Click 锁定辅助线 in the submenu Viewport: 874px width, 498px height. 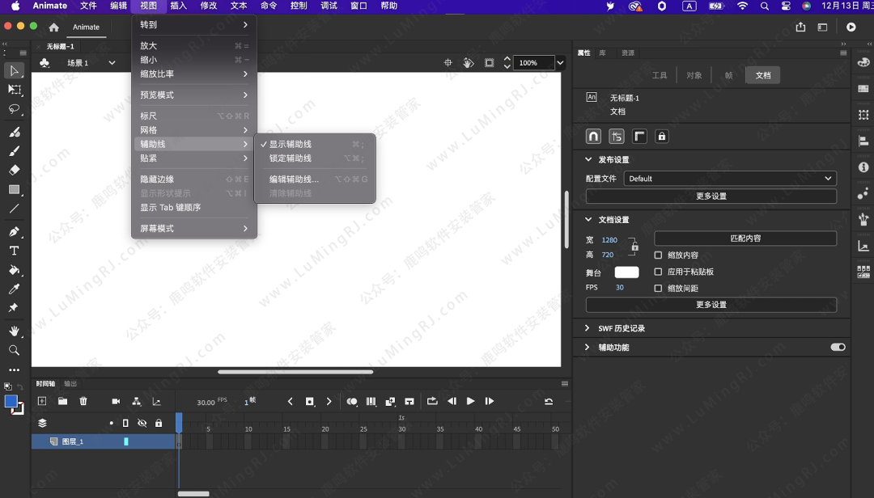(291, 158)
